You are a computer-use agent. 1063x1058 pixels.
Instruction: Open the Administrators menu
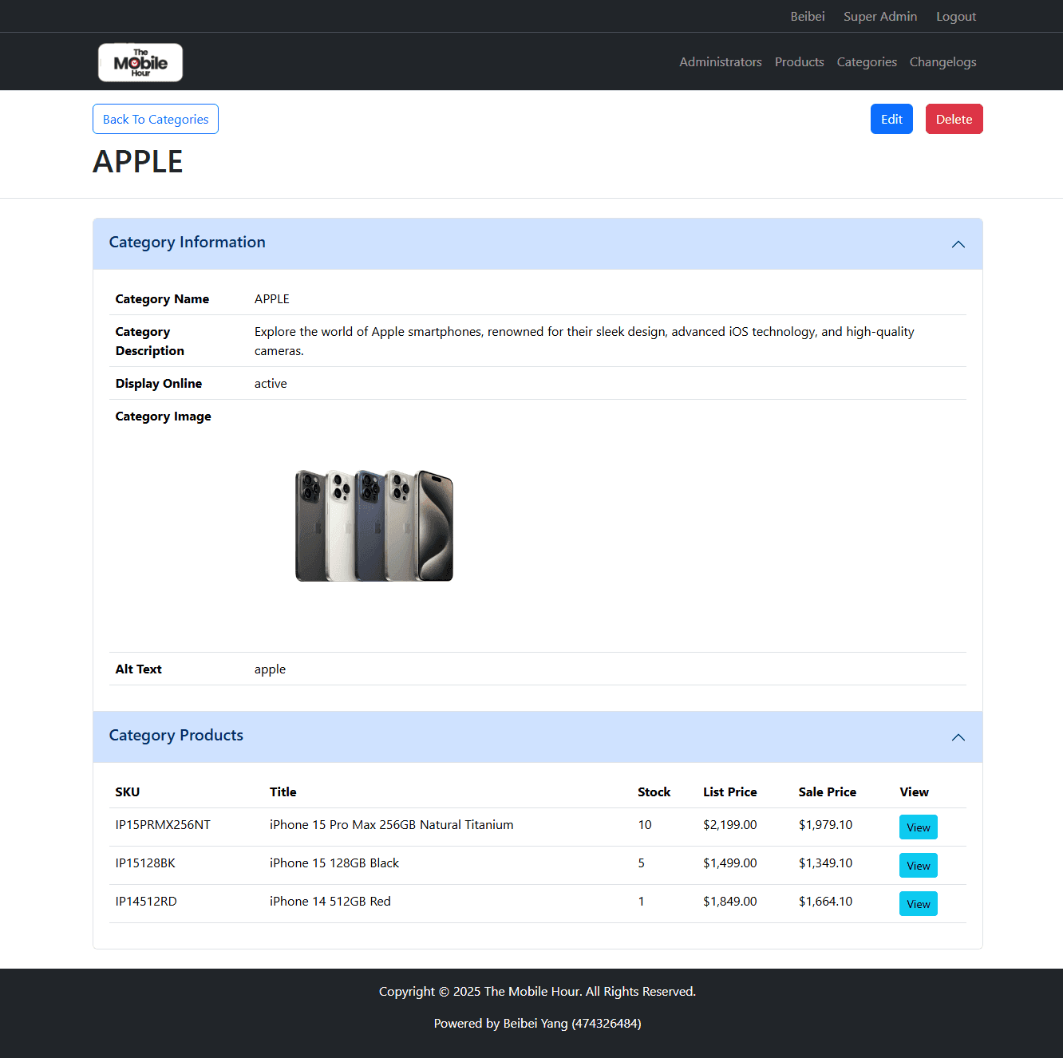click(720, 62)
